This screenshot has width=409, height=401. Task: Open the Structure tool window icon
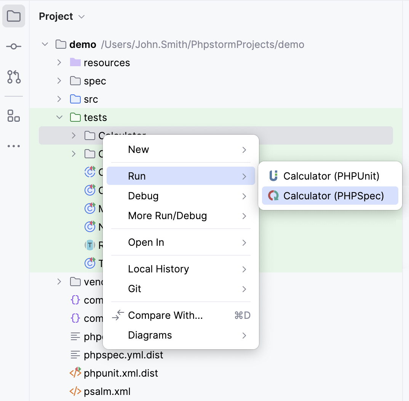[x=14, y=116]
